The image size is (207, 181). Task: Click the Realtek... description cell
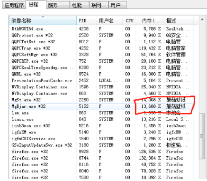tap(178, 29)
